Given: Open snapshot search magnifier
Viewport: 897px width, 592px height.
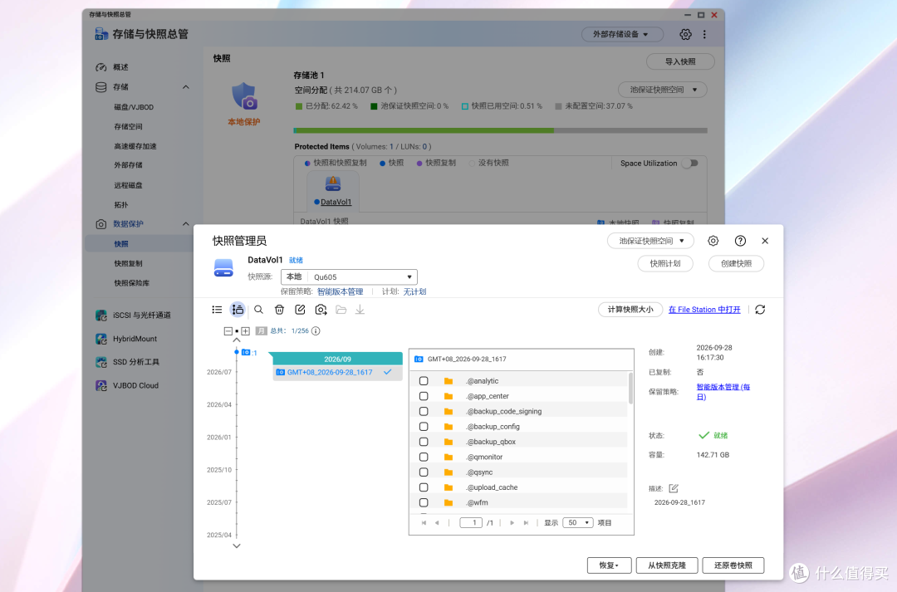Looking at the screenshot, I should [258, 310].
